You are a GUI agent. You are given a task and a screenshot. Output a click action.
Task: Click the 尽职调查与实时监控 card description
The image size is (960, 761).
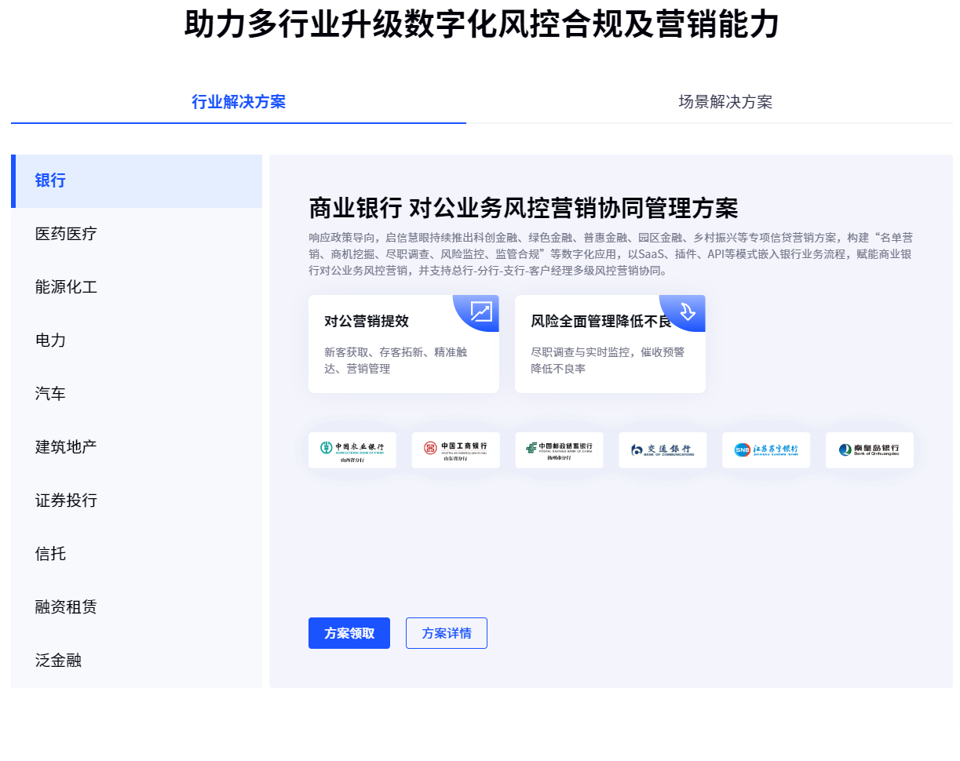coord(608,360)
